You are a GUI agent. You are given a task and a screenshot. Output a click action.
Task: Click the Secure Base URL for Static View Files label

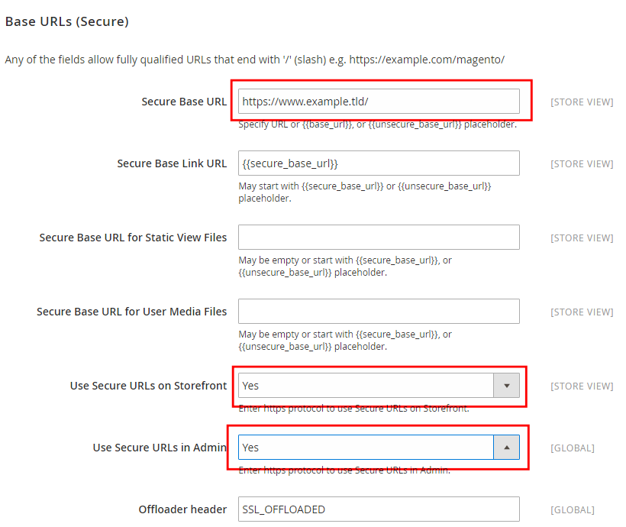point(133,238)
